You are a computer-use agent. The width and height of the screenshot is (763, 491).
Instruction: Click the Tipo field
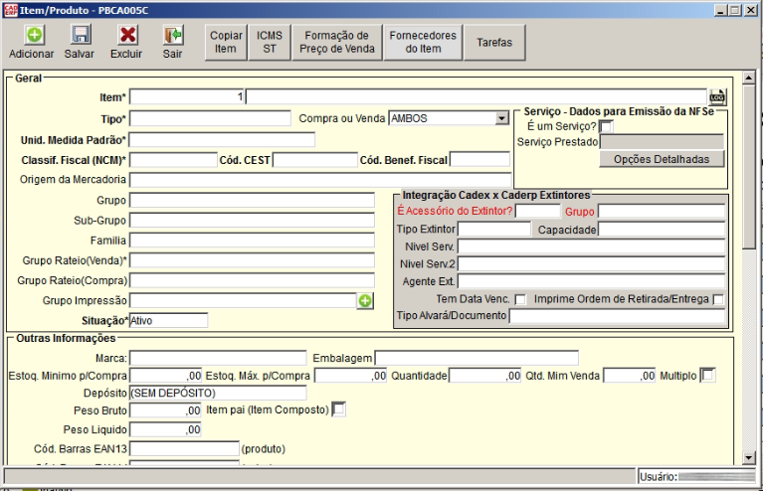pos(210,118)
